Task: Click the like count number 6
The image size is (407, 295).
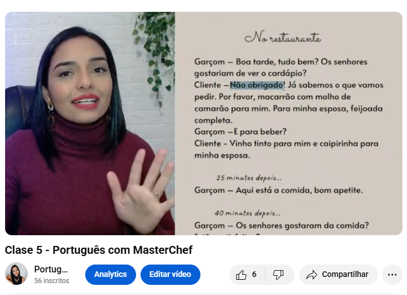Action: 254,274
